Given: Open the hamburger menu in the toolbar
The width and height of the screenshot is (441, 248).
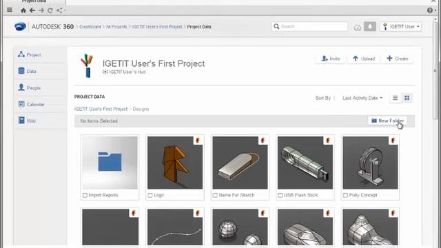Looking at the screenshot, I should [10, 10].
